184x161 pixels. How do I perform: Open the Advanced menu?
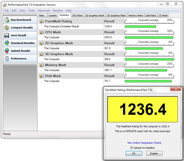[44, 10]
